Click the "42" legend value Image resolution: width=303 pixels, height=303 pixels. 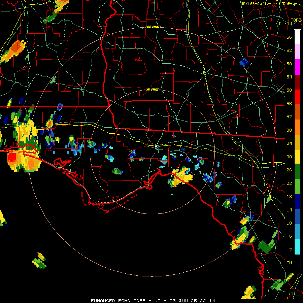289,117
